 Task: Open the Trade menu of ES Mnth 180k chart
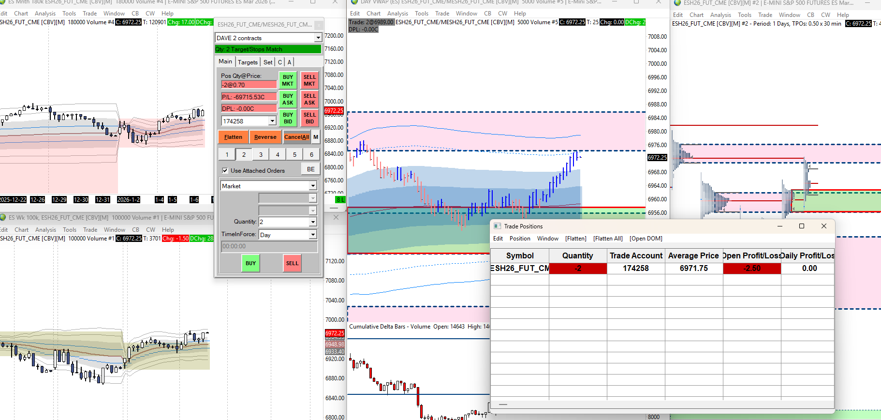pyautogui.click(x=89, y=14)
